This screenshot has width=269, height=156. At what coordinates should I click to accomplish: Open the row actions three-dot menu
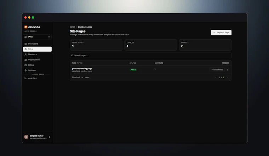pos(228,70)
